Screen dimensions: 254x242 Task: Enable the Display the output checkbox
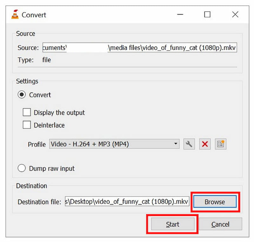[x=27, y=113]
